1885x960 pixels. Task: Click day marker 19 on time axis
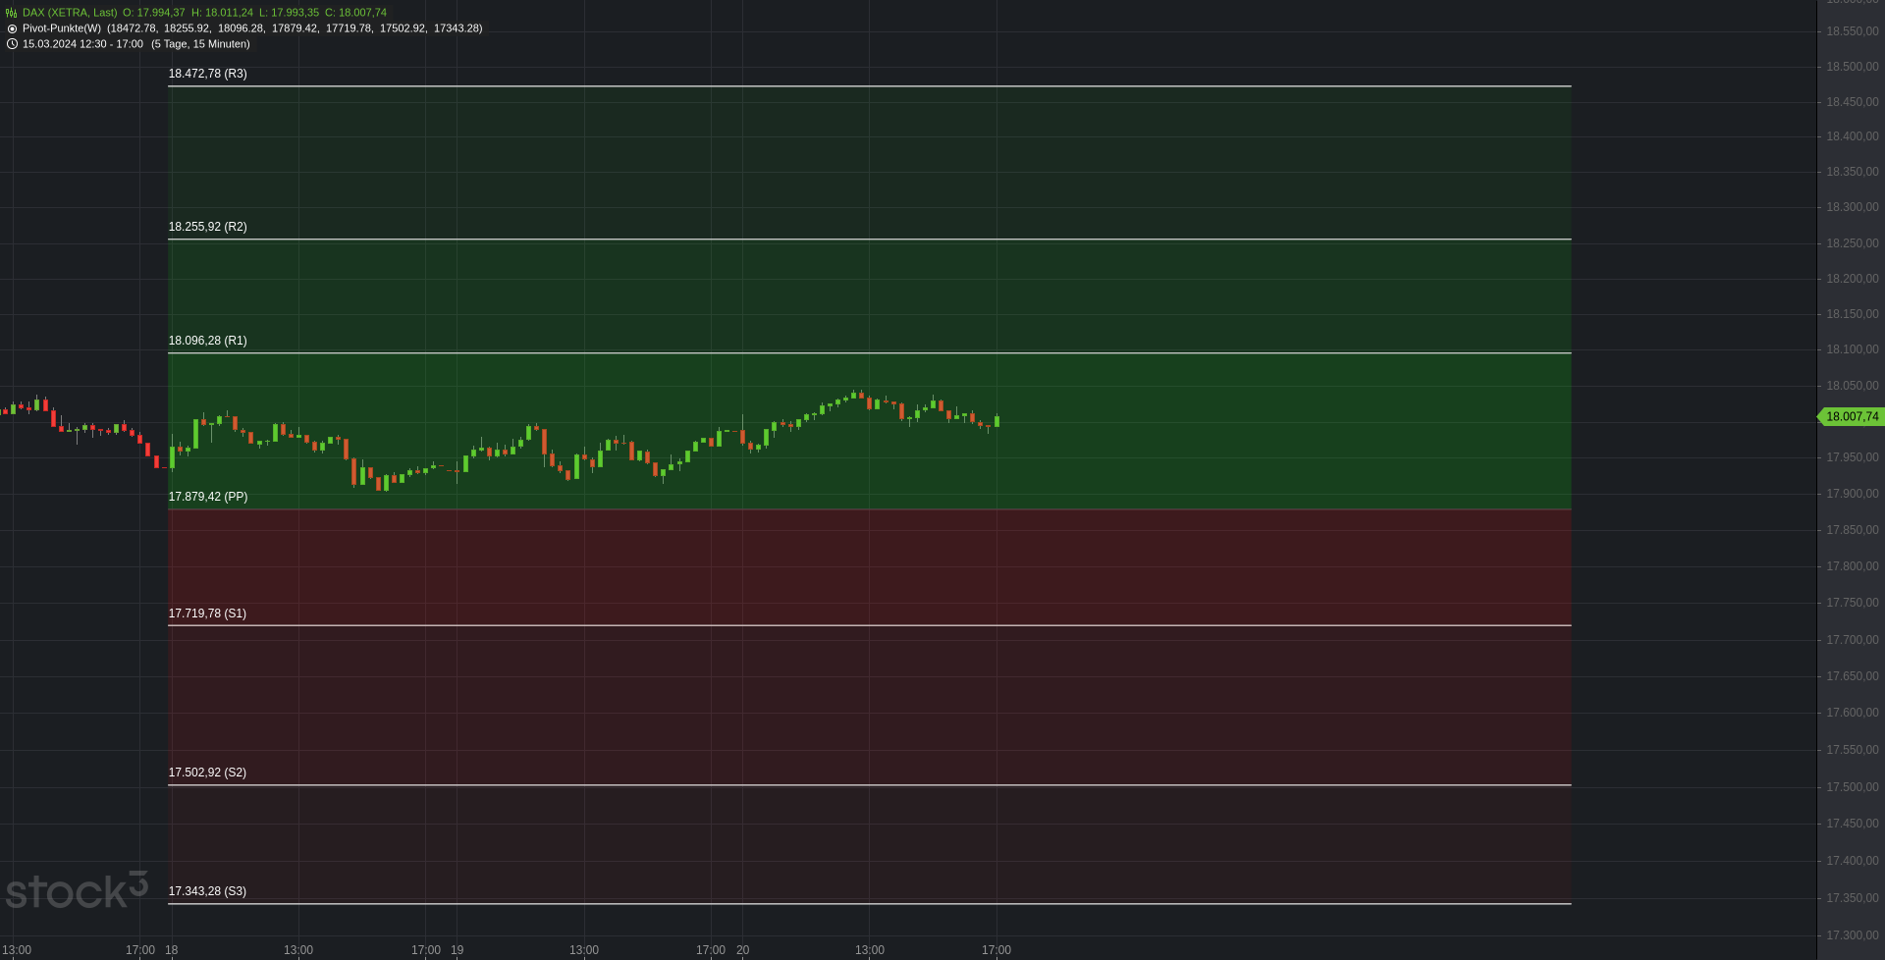tap(457, 950)
